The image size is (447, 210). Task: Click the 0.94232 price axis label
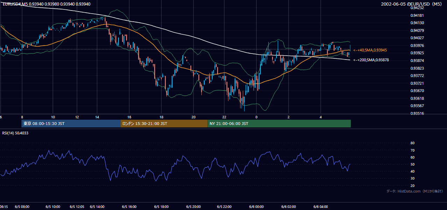(417, 8)
